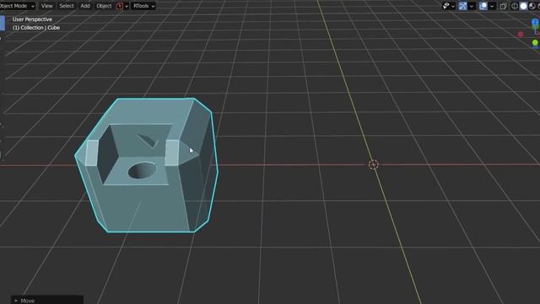Screen dimensions: 540x304
Task: Open the gizmo options dropdown arrow
Action: pyautogui.click(x=471, y=6)
